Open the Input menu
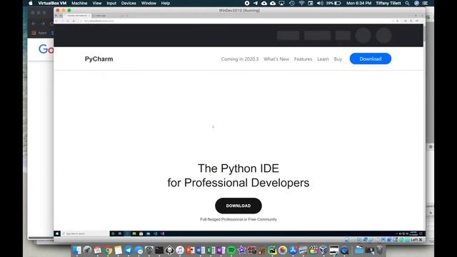Image resolution: width=457 pixels, height=257 pixels. 111,3
